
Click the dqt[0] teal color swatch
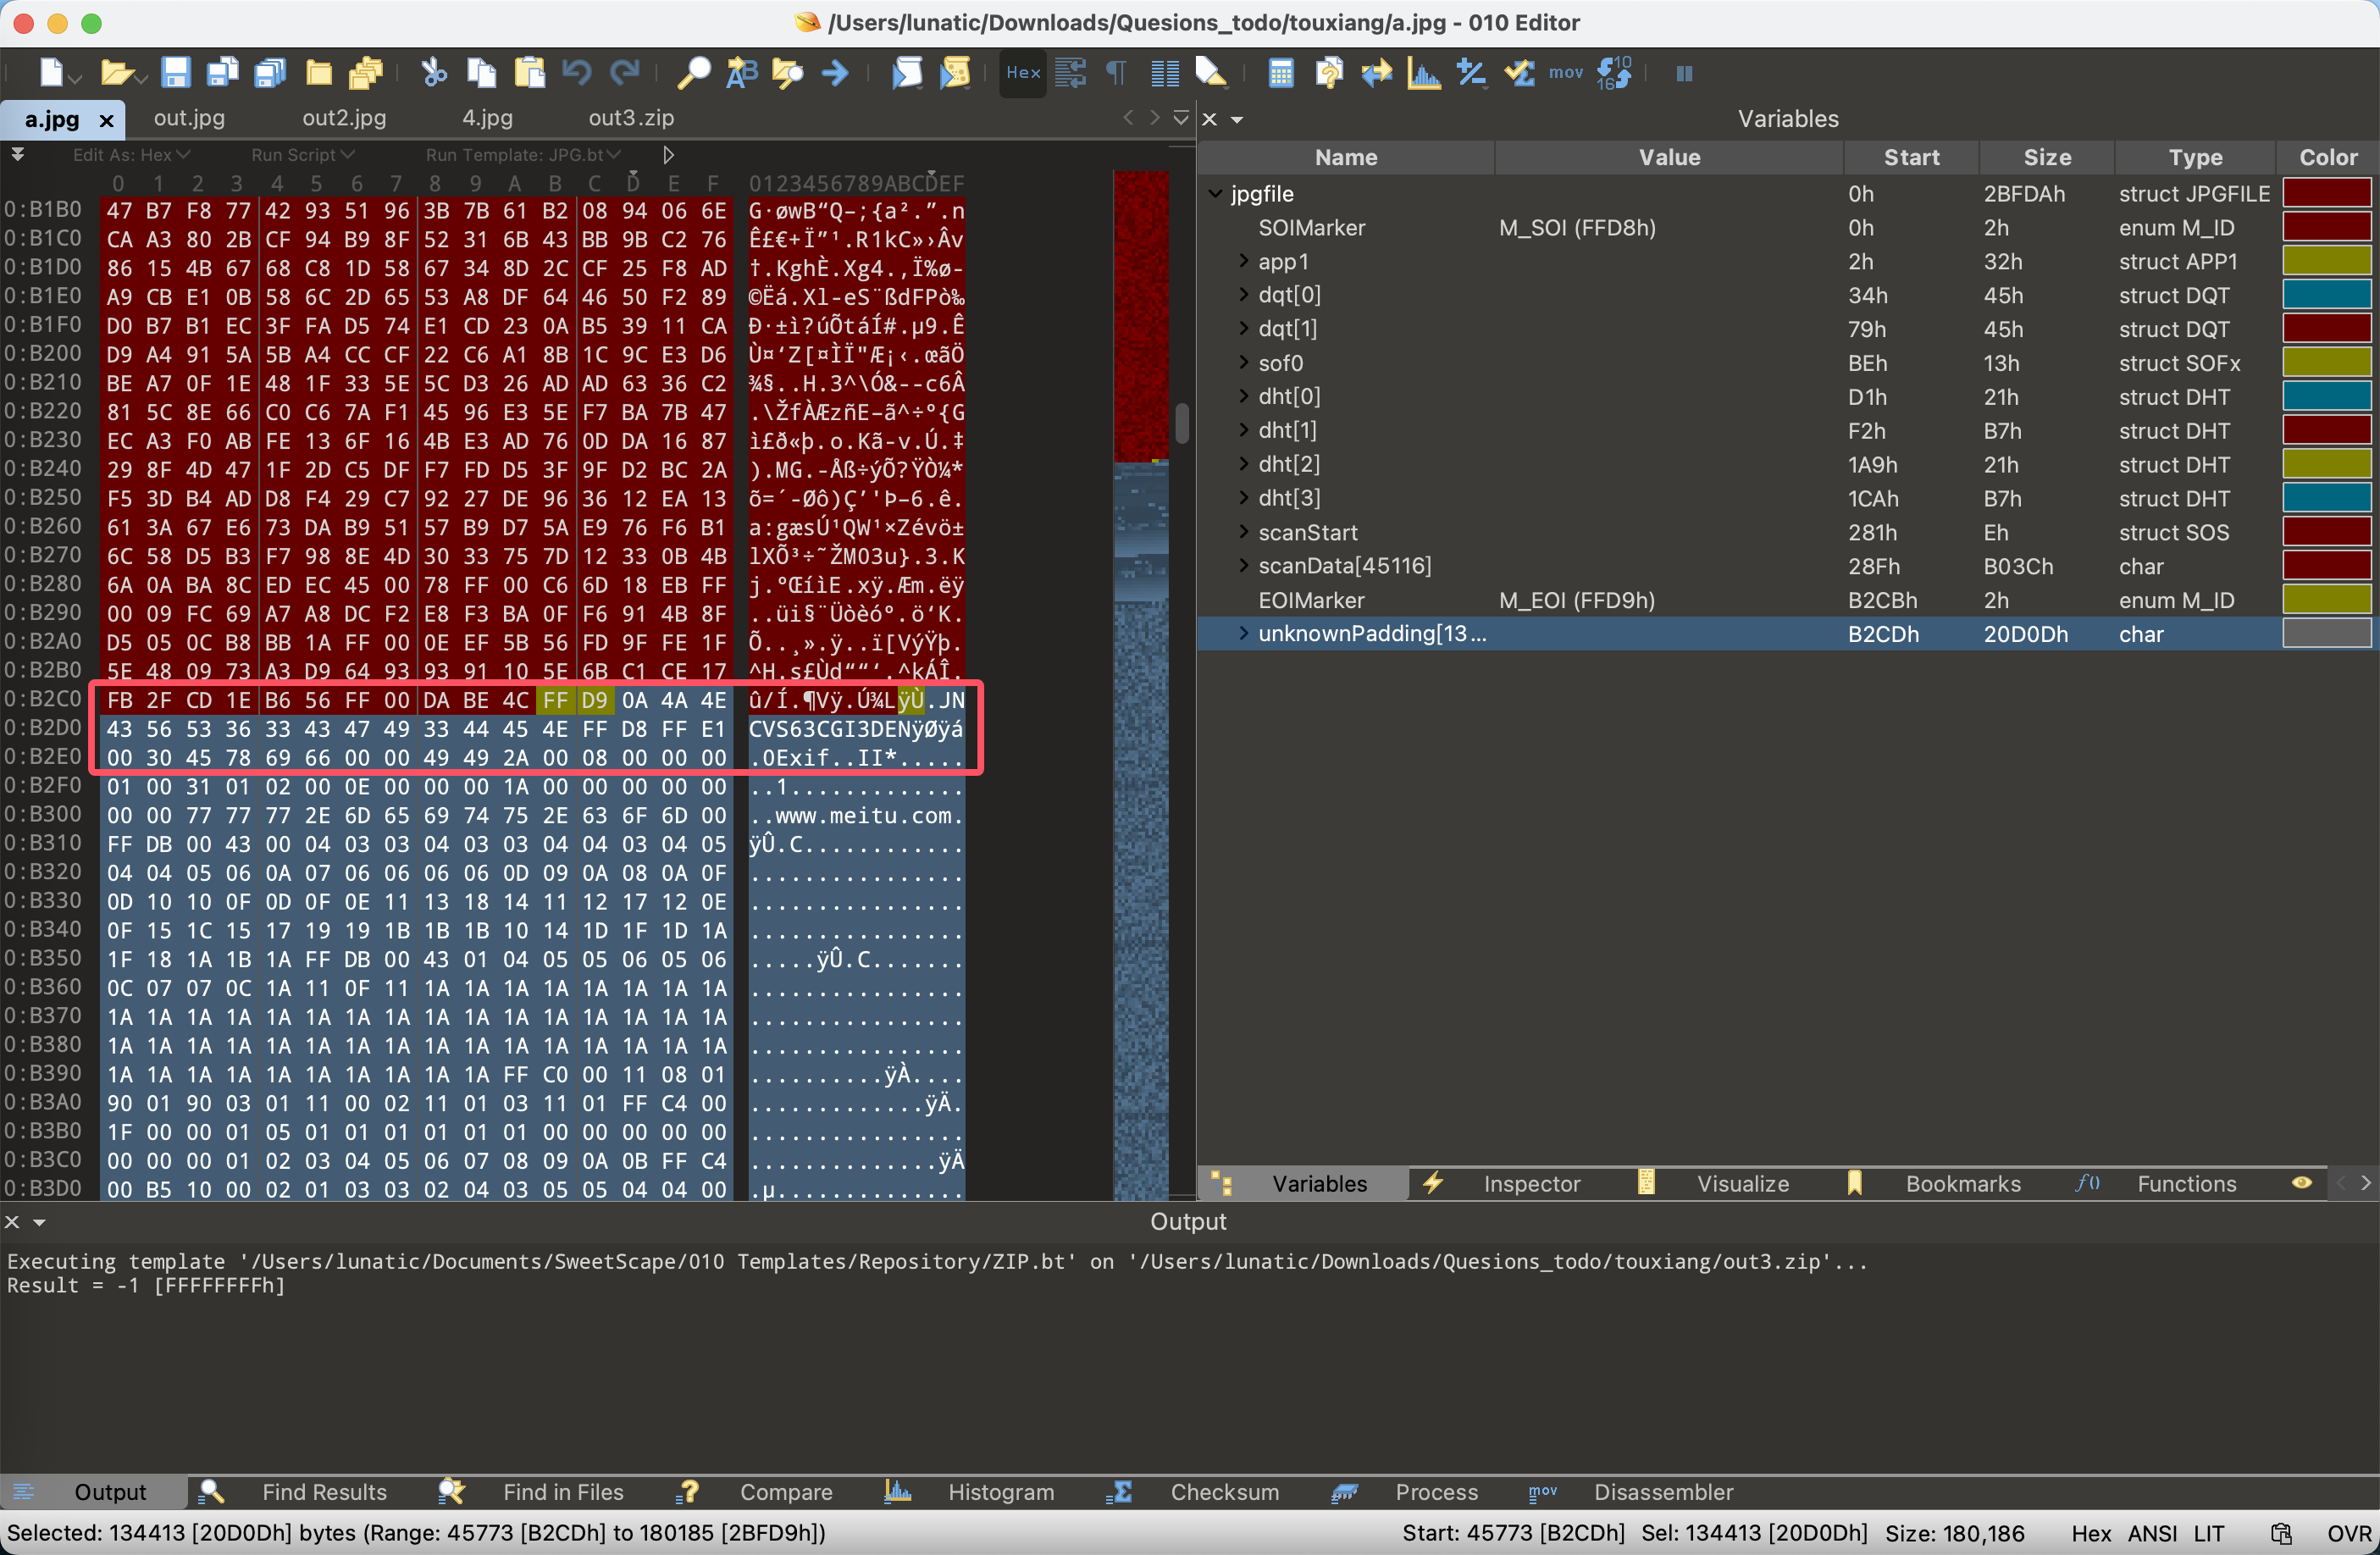click(x=2326, y=295)
